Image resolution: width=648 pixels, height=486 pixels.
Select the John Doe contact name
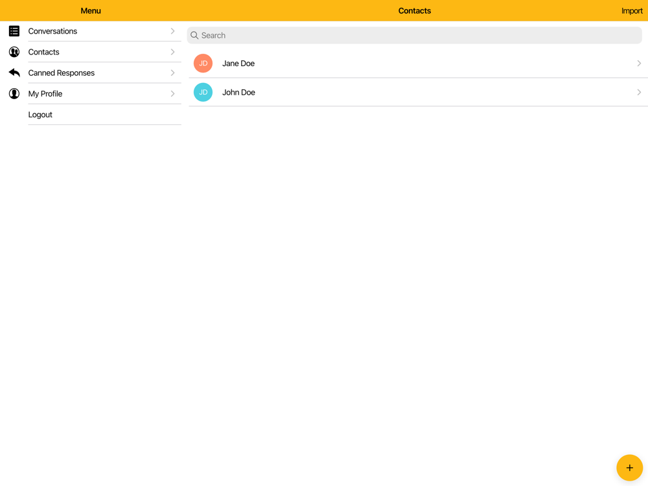238,92
